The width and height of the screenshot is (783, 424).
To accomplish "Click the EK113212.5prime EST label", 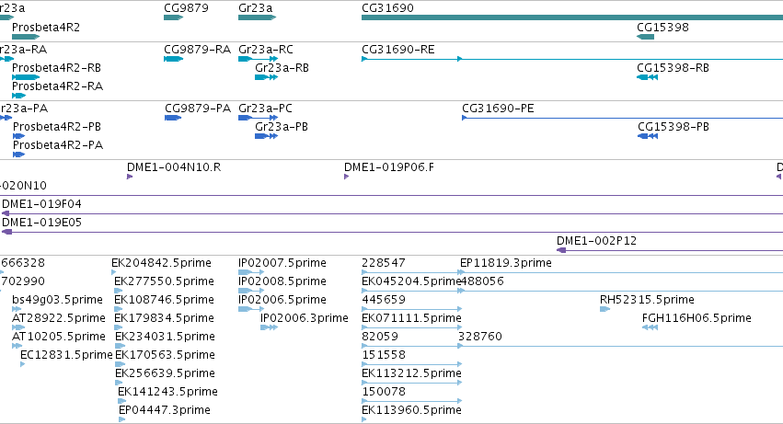I will [411, 374].
